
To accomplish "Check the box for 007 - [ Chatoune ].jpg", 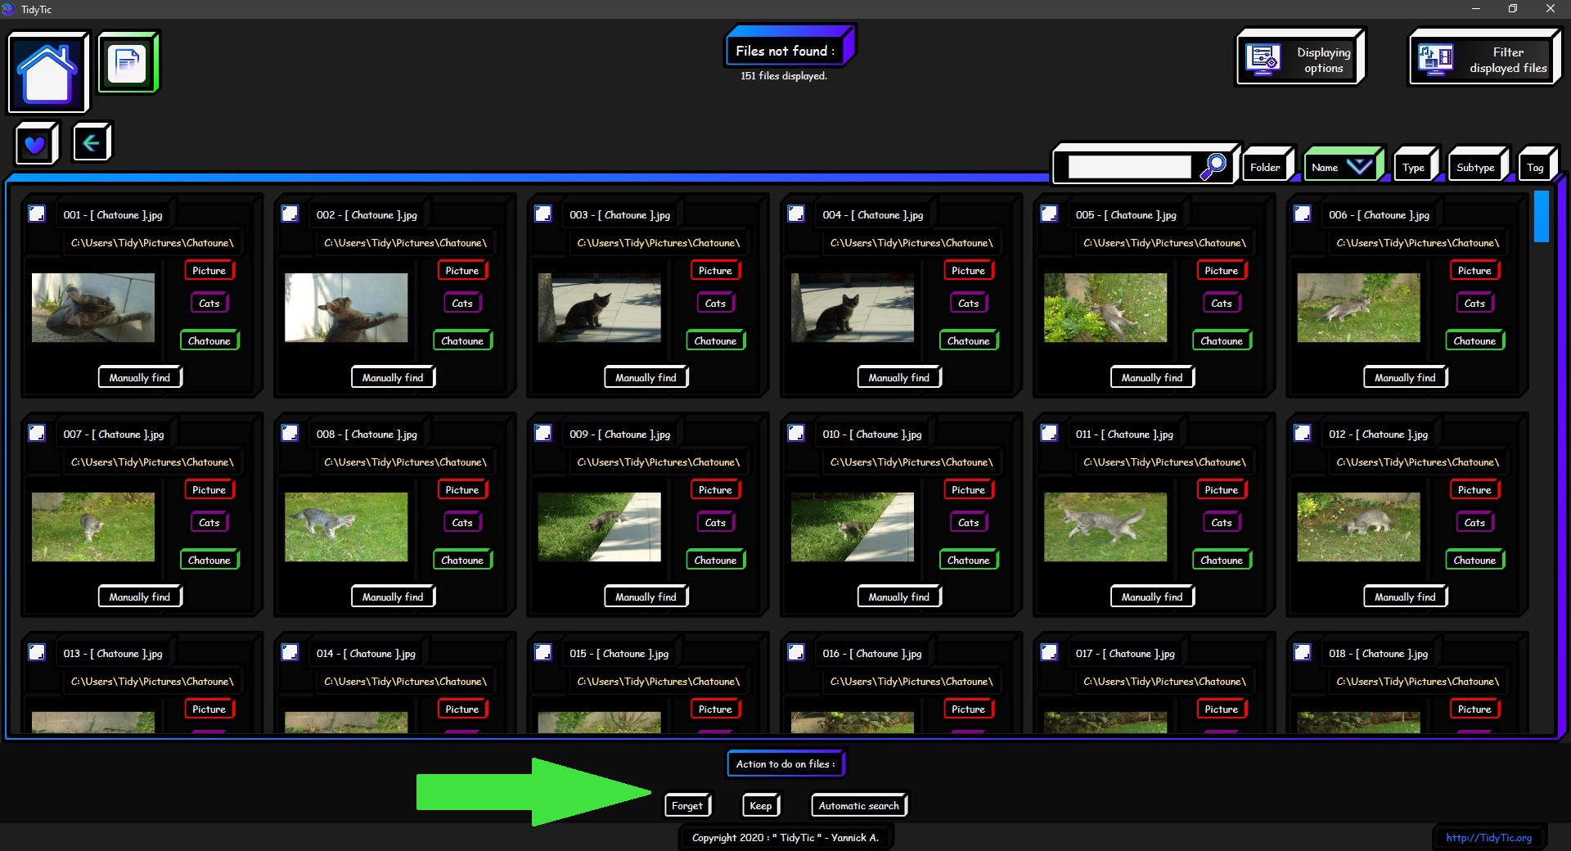I will click(x=37, y=433).
